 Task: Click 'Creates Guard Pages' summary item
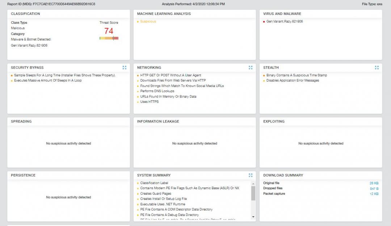pos(156,194)
